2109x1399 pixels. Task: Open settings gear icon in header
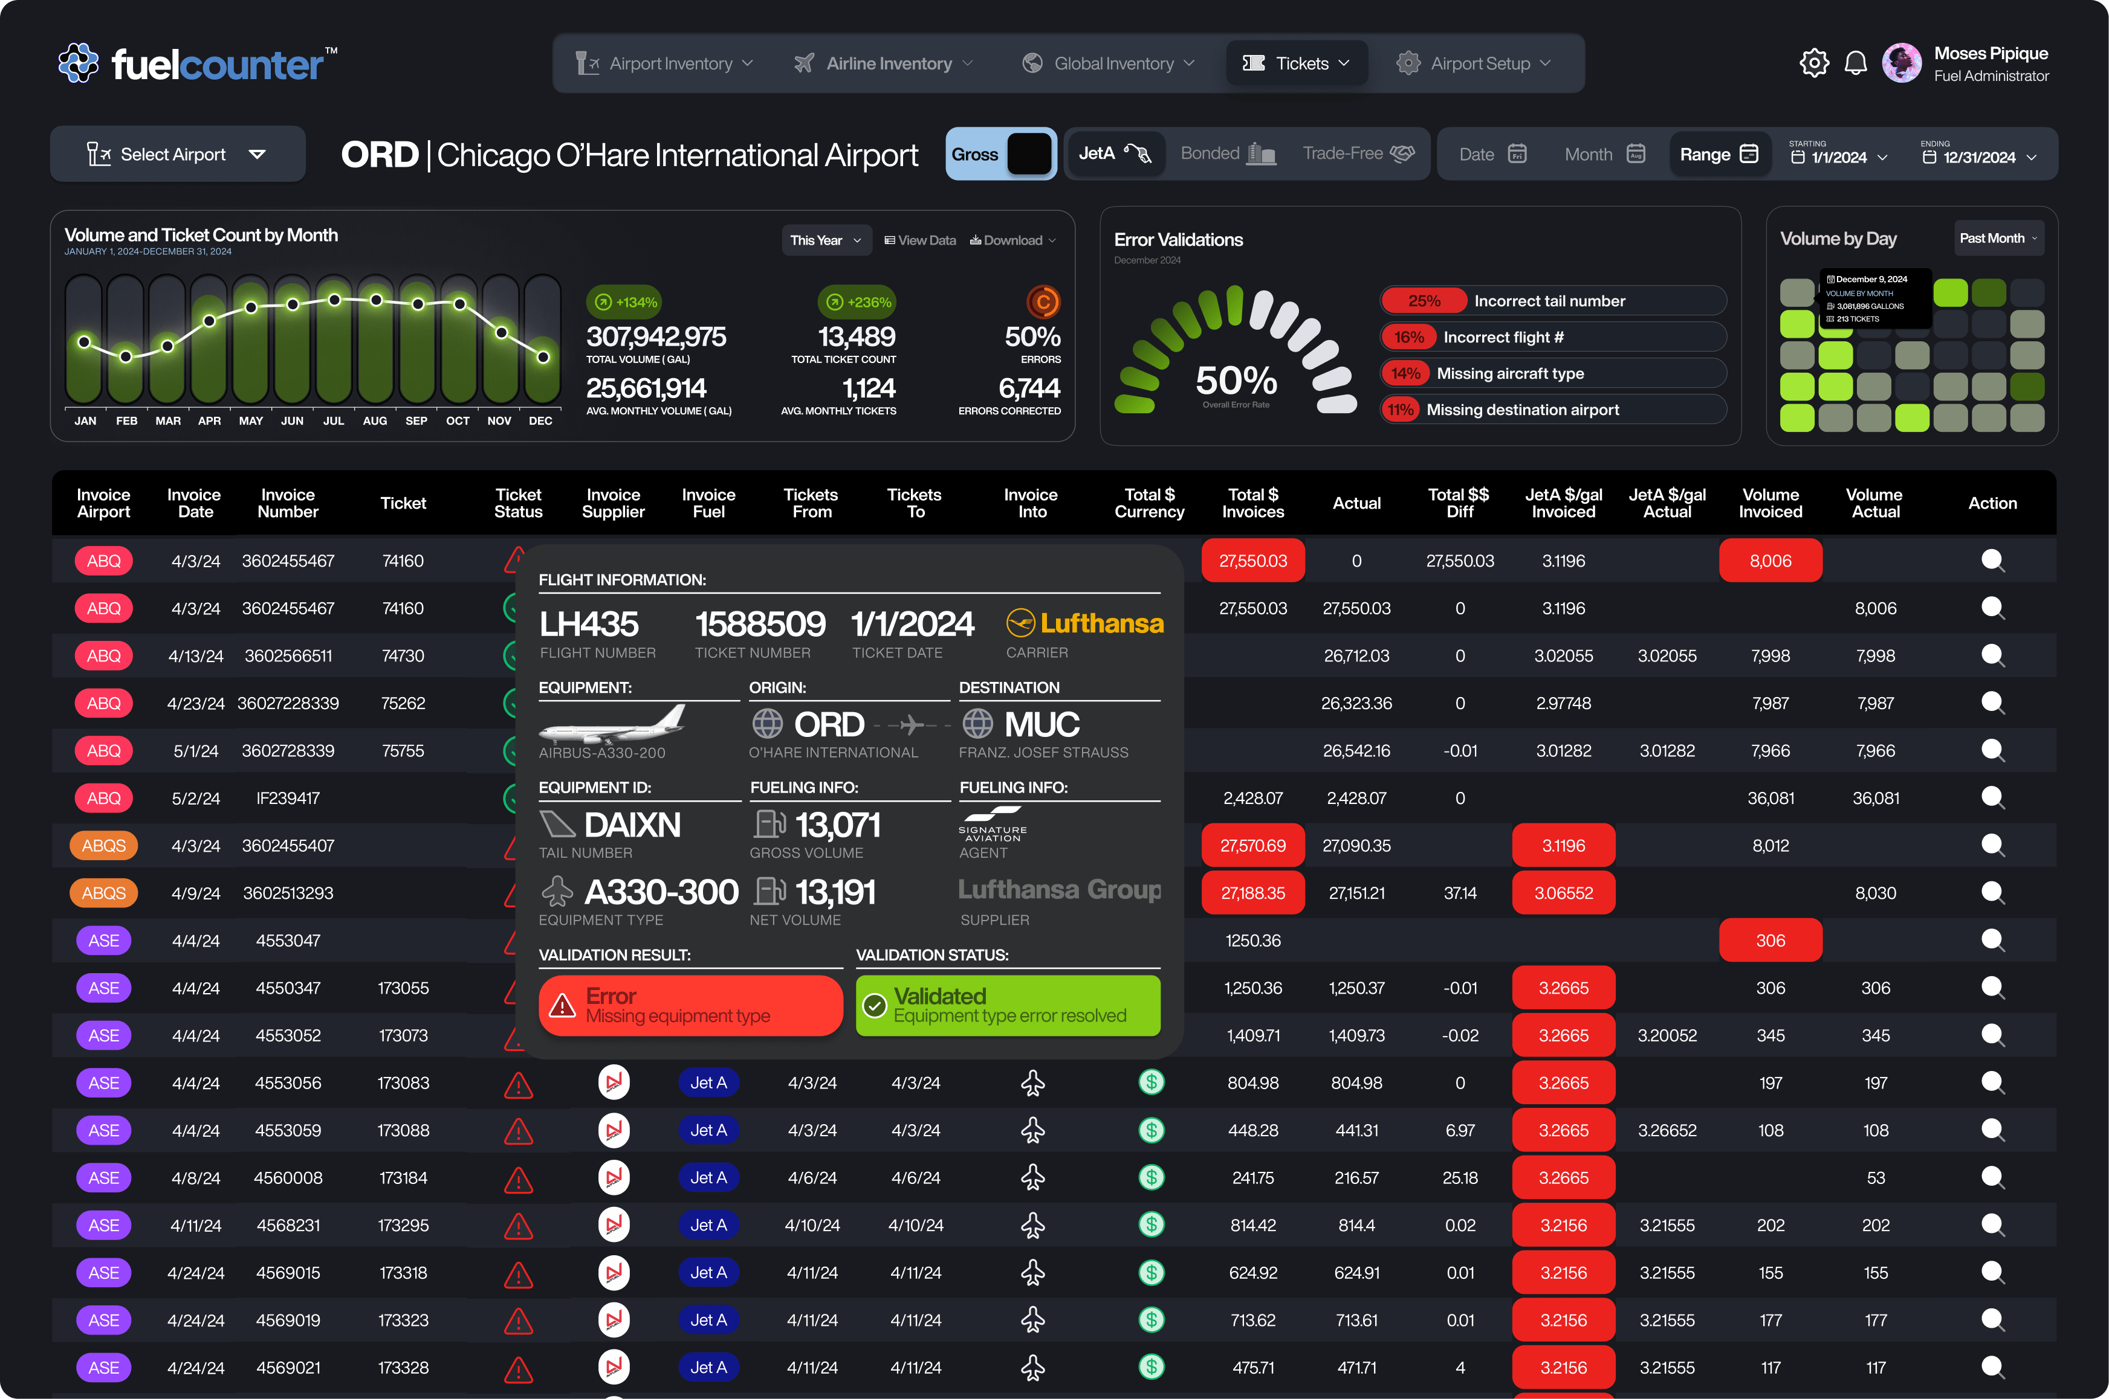click(x=1813, y=63)
